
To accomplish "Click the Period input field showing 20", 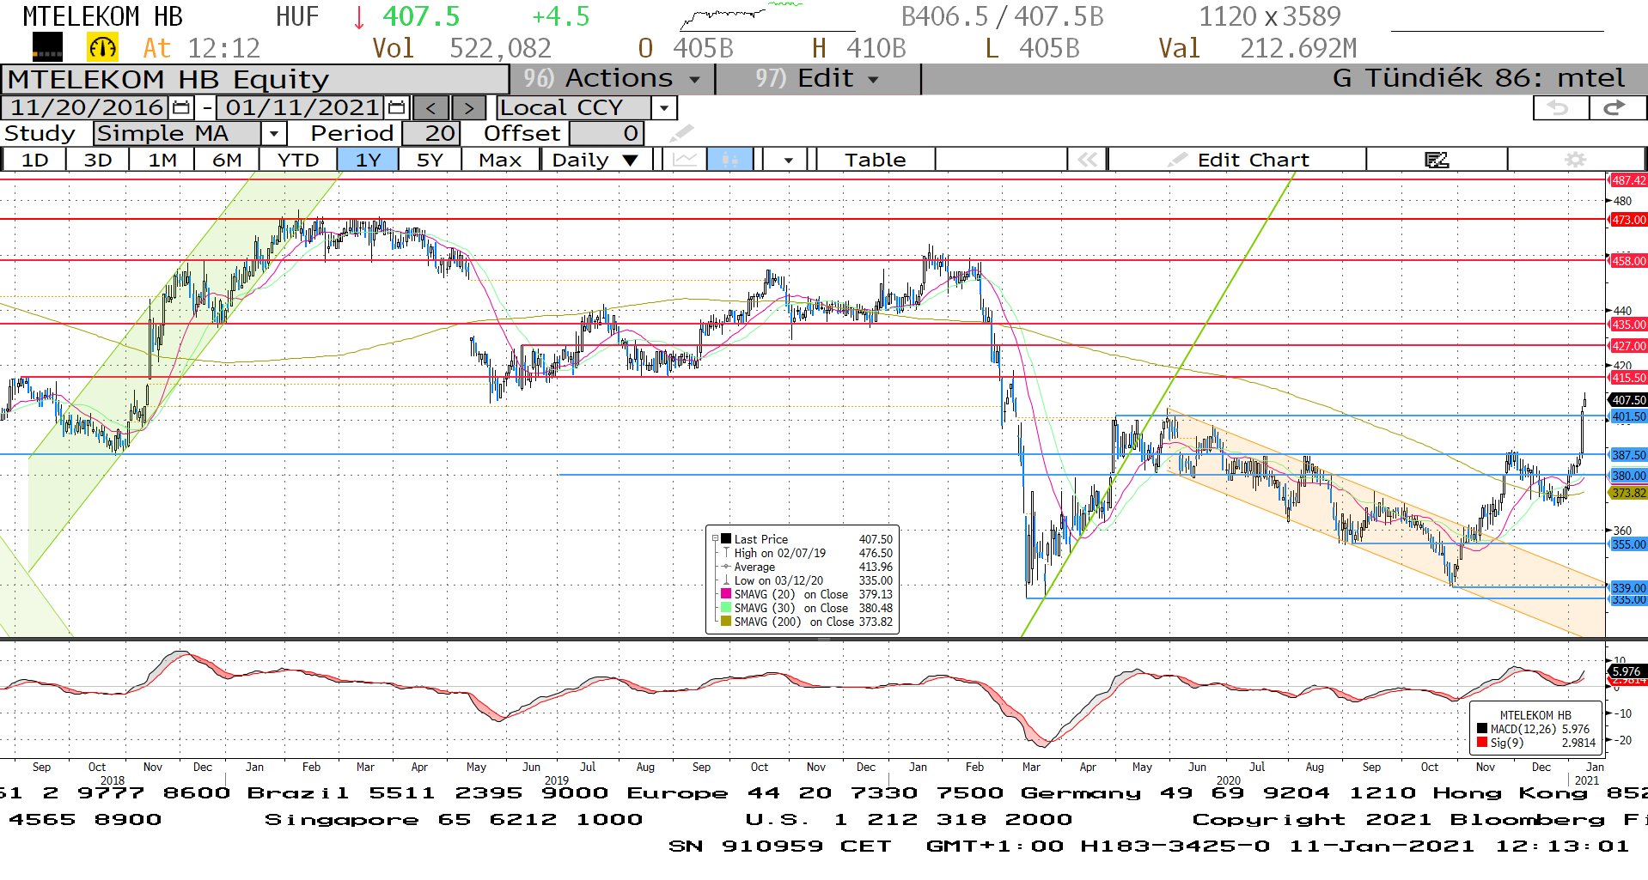I will [431, 133].
